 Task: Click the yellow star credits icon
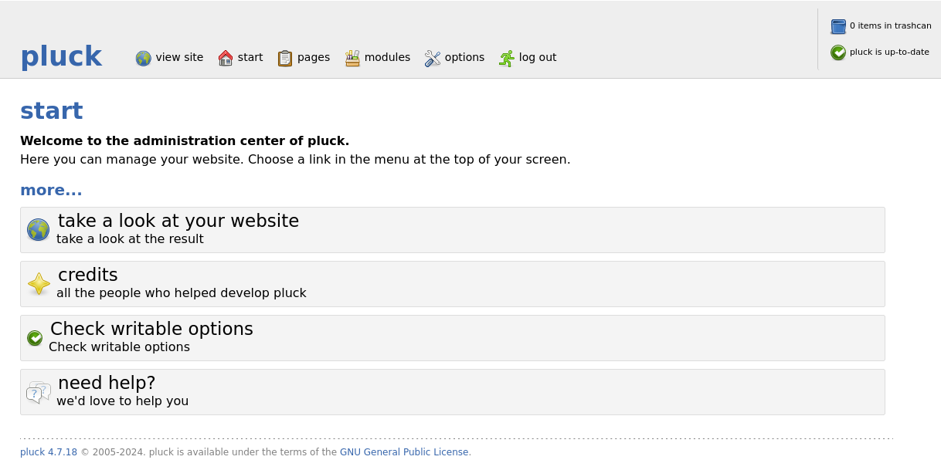[39, 284]
